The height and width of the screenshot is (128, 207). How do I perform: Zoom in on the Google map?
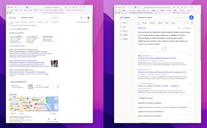(56, 105)
